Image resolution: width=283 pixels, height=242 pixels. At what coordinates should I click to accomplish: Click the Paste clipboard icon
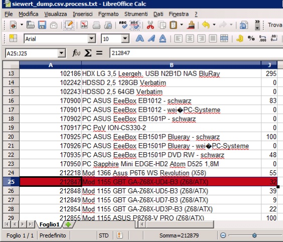(173, 25)
